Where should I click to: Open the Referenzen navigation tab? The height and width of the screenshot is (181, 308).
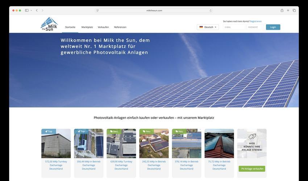(x=120, y=27)
